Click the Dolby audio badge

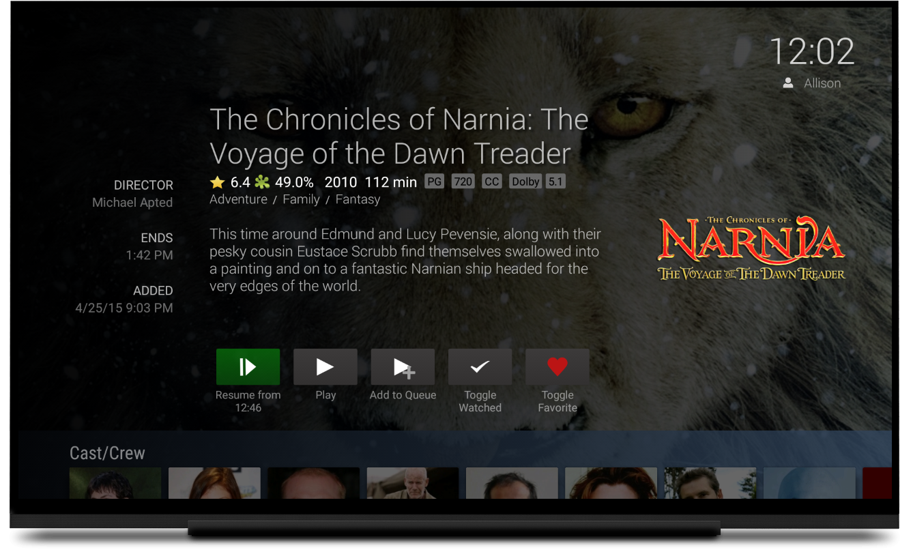525,182
